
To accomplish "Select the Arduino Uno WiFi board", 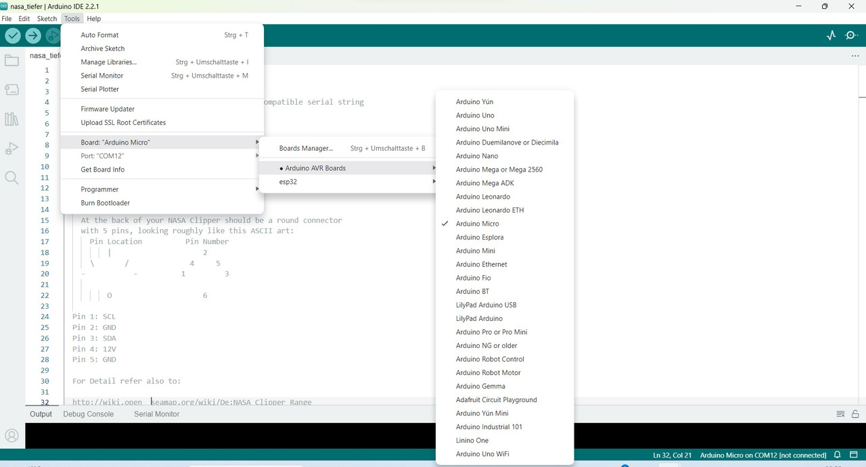I will point(505,453).
